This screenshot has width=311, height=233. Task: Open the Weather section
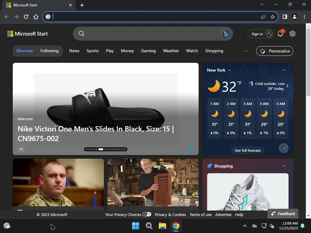[171, 51]
